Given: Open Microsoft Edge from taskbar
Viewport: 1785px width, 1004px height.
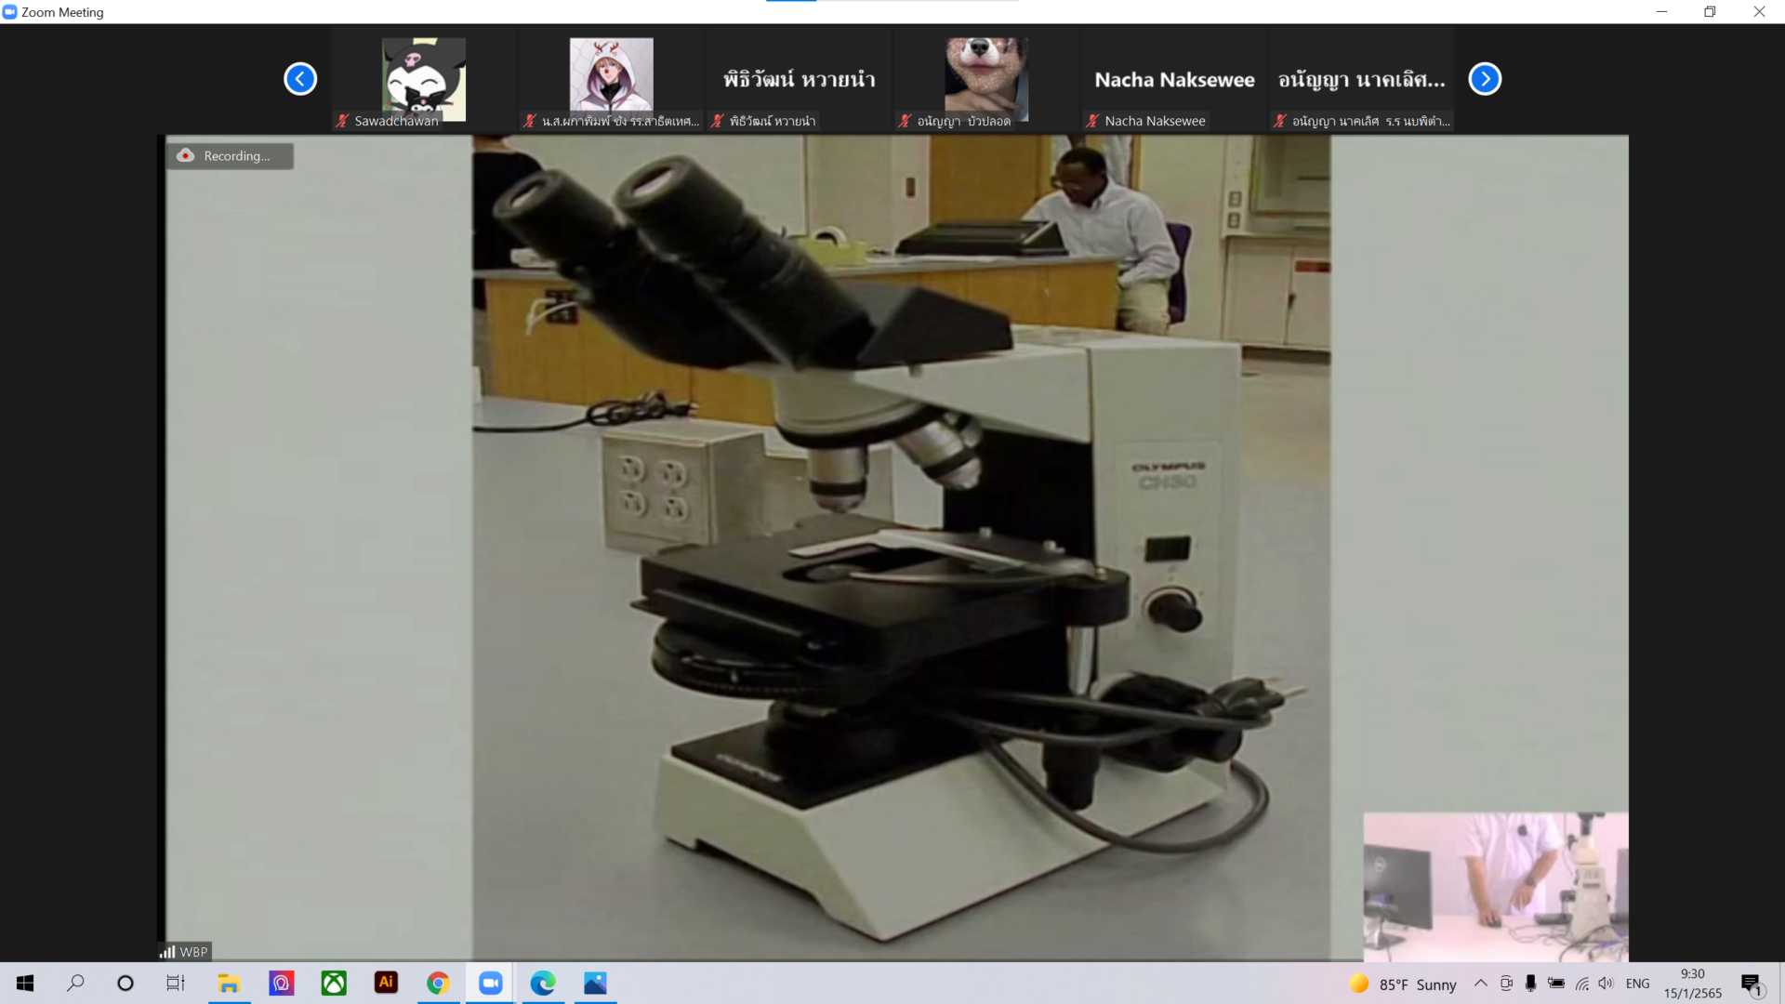Looking at the screenshot, I should [543, 983].
